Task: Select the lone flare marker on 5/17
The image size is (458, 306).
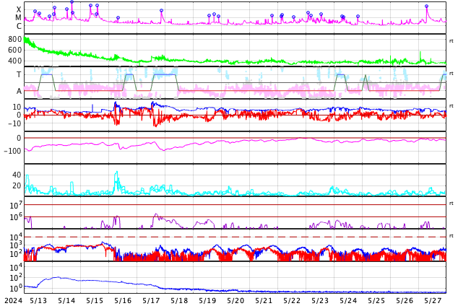Action: pos(162,11)
